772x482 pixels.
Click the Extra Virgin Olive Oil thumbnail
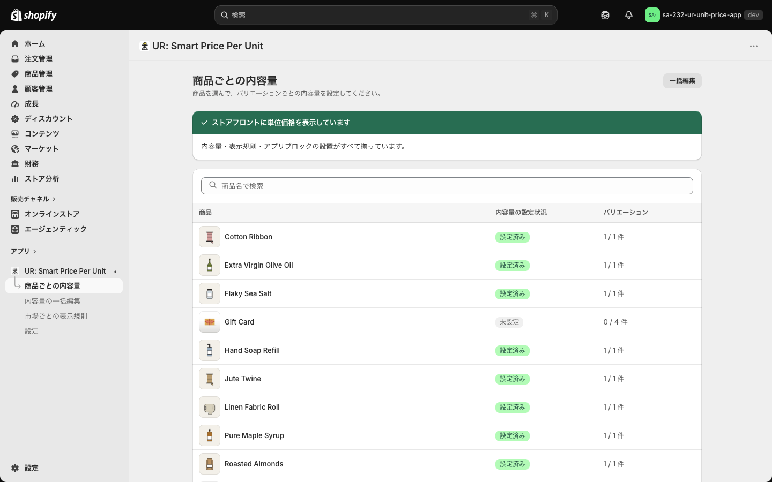tap(210, 265)
